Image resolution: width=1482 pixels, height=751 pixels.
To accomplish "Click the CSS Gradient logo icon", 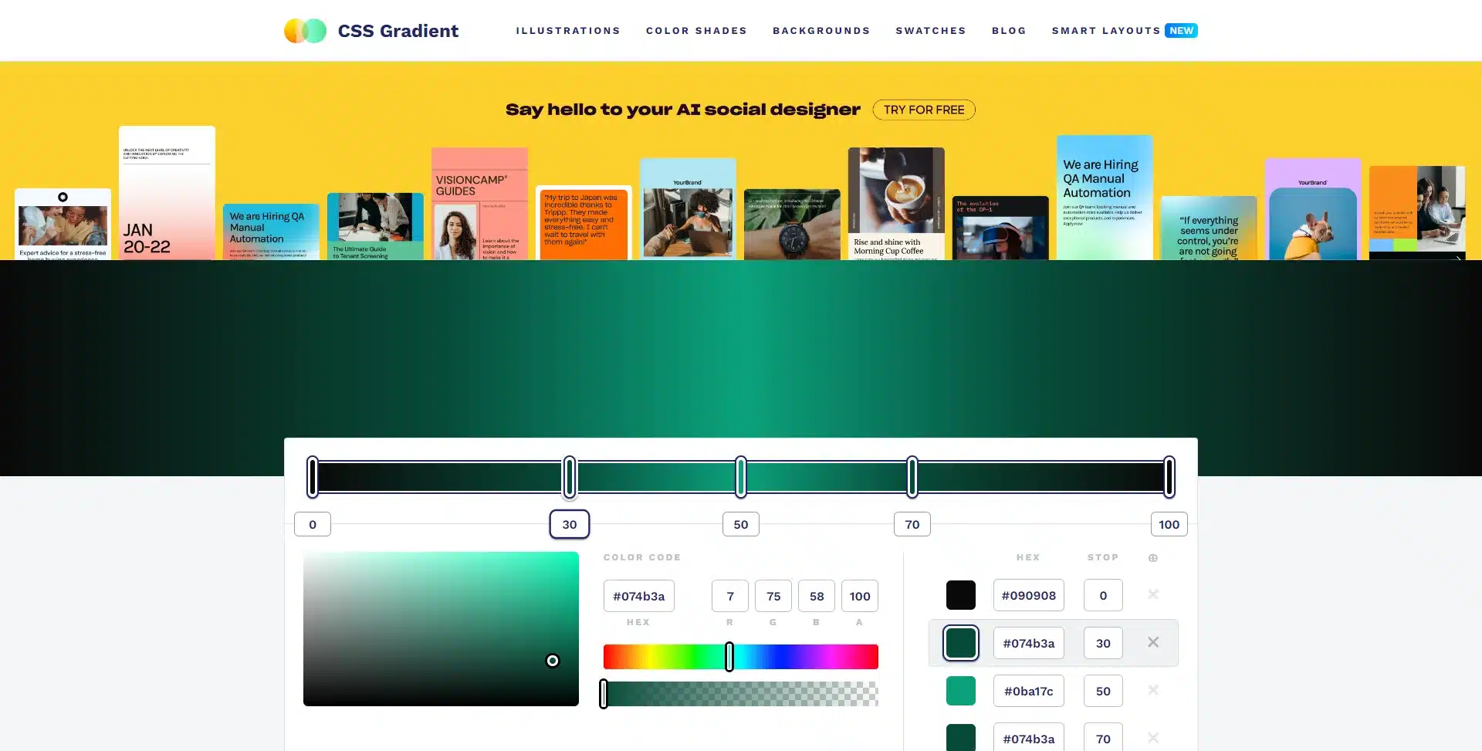I will coord(305,31).
